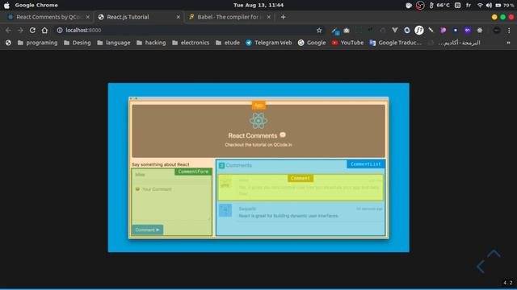
Task: Expand the electronics bookmarks folder
Action: 191,43
